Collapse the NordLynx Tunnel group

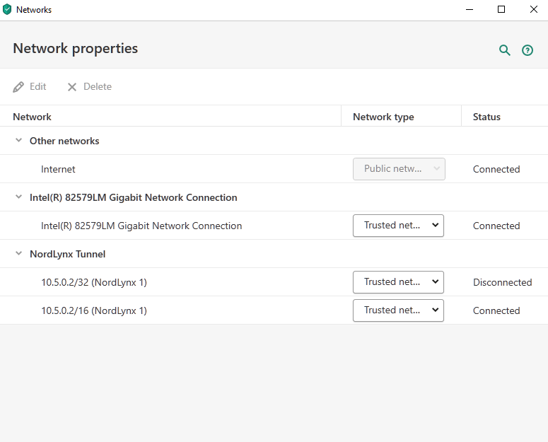(x=19, y=254)
